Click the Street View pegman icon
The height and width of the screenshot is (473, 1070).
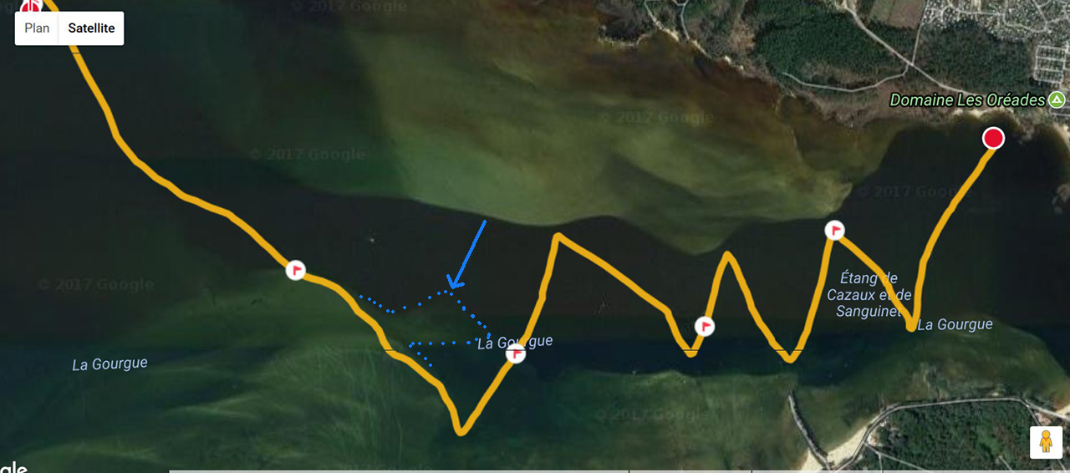(x=1046, y=441)
